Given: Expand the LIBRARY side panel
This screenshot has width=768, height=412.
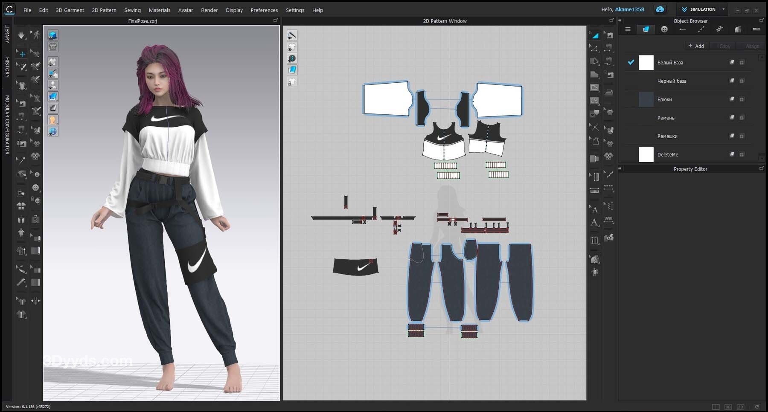Looking at the screenshot, I should (7, 34).
